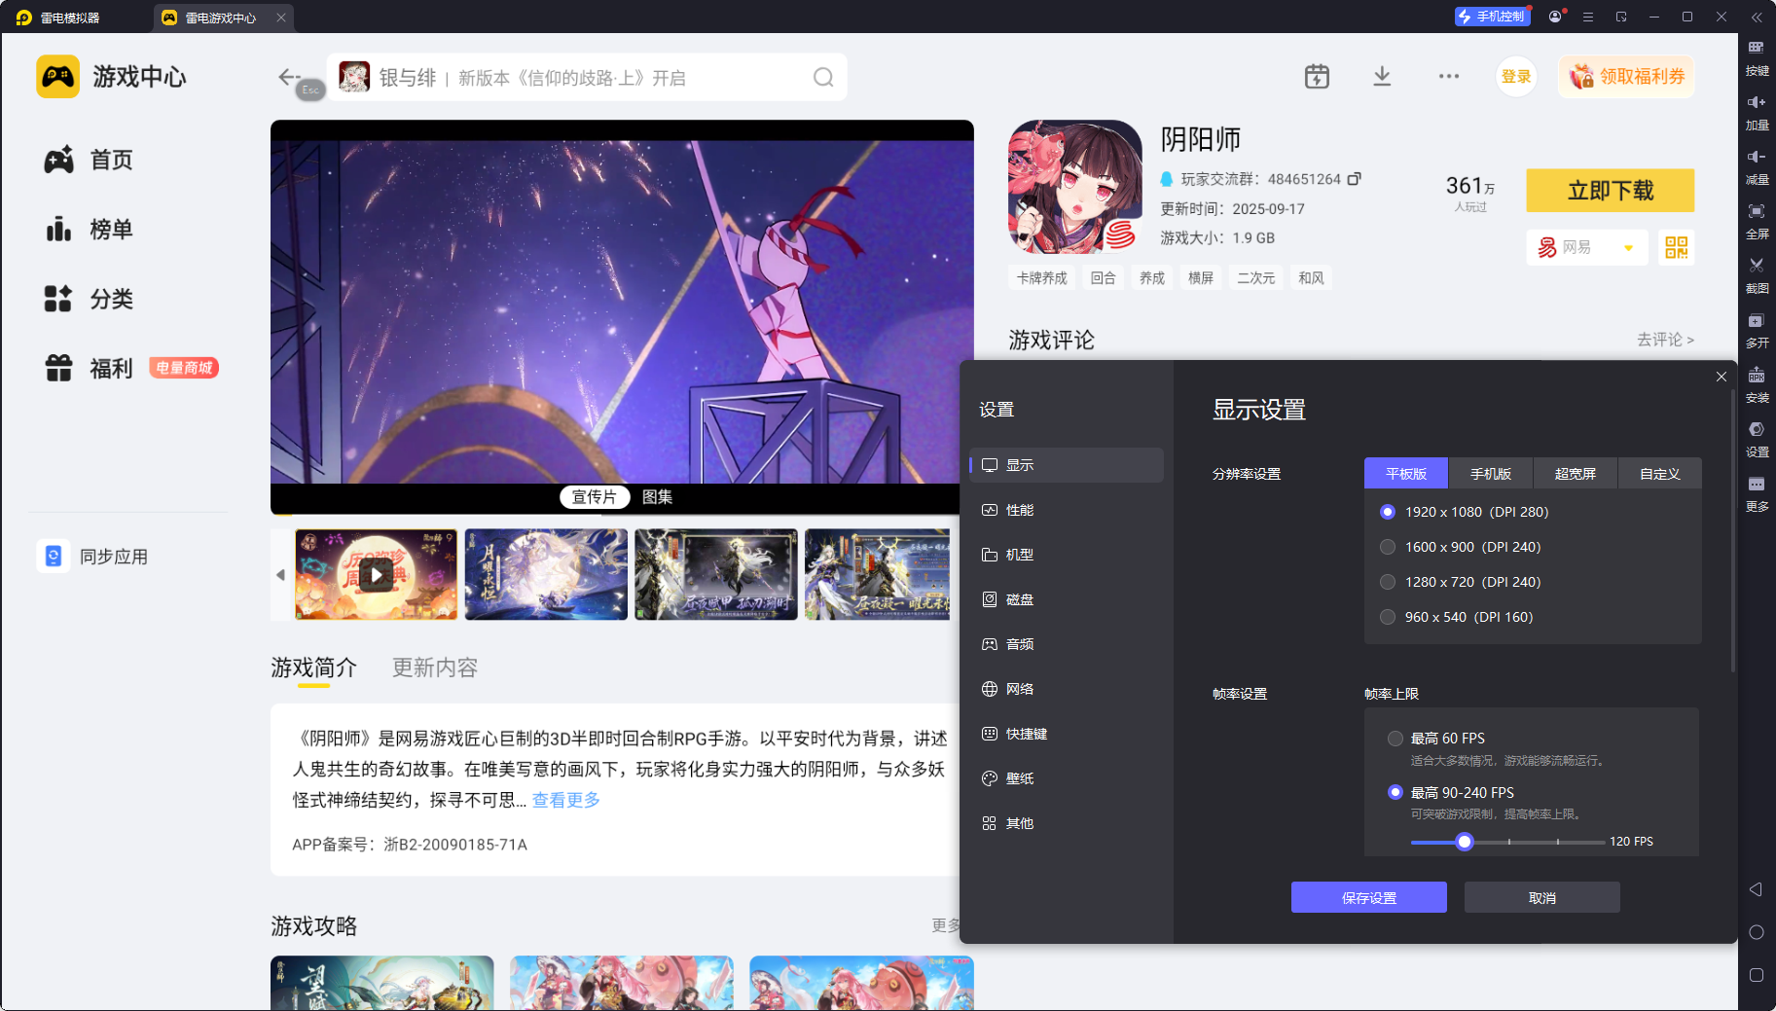Choose 最高 90-240 FPS frame rate option
1776x1011 pixels.
(x=1395, y=792)
